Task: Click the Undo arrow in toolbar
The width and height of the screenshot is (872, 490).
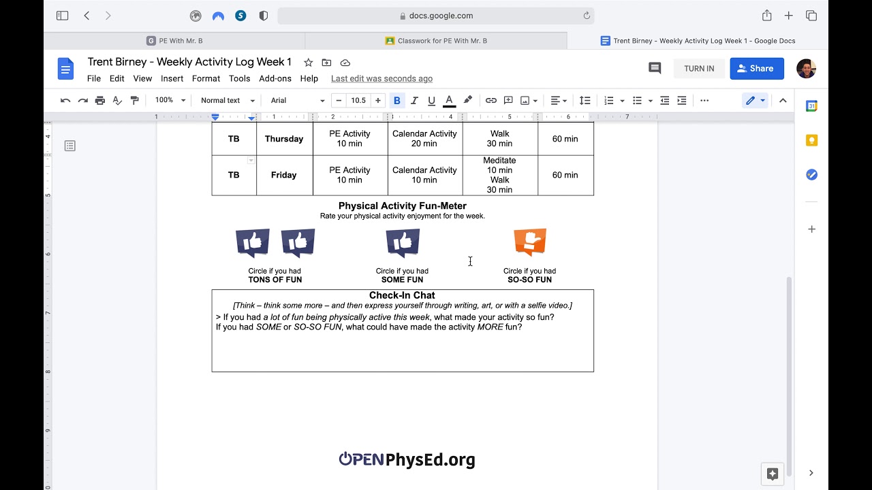Action: [x=65, y=101]
